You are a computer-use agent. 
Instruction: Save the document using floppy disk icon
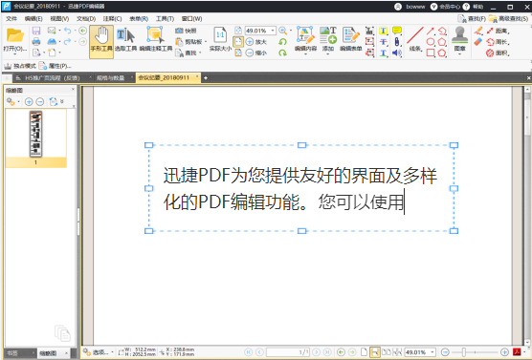36,31
